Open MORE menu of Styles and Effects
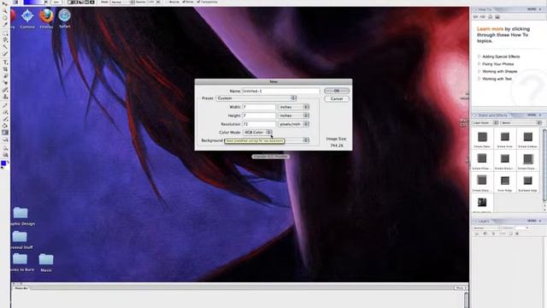This screenshot has width=547, height=308. (533, 115)
